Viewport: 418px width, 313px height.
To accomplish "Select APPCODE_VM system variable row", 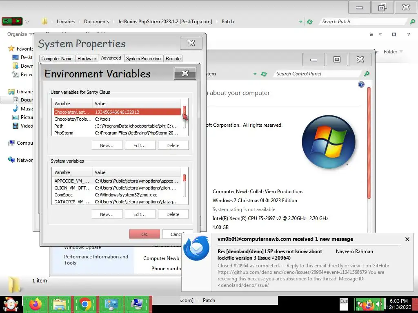I will 117,181.
